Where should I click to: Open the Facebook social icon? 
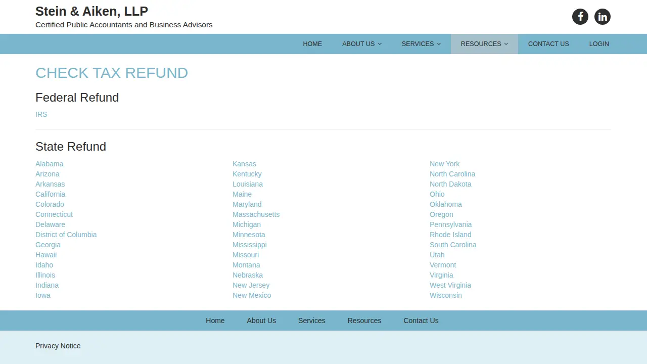pyautogui.click(x=580, y=17)
